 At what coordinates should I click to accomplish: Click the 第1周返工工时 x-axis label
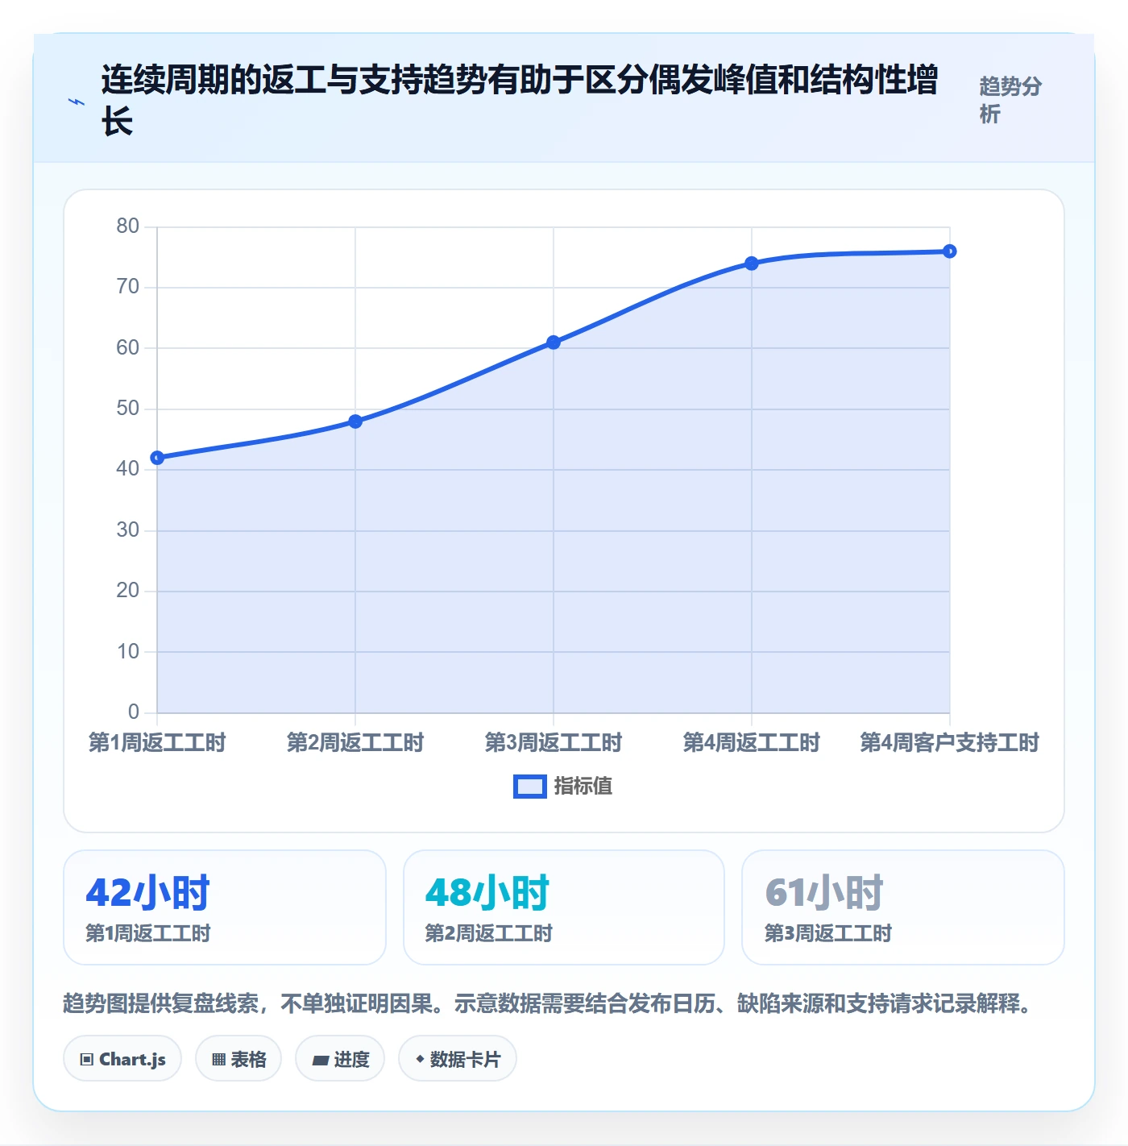157,742
